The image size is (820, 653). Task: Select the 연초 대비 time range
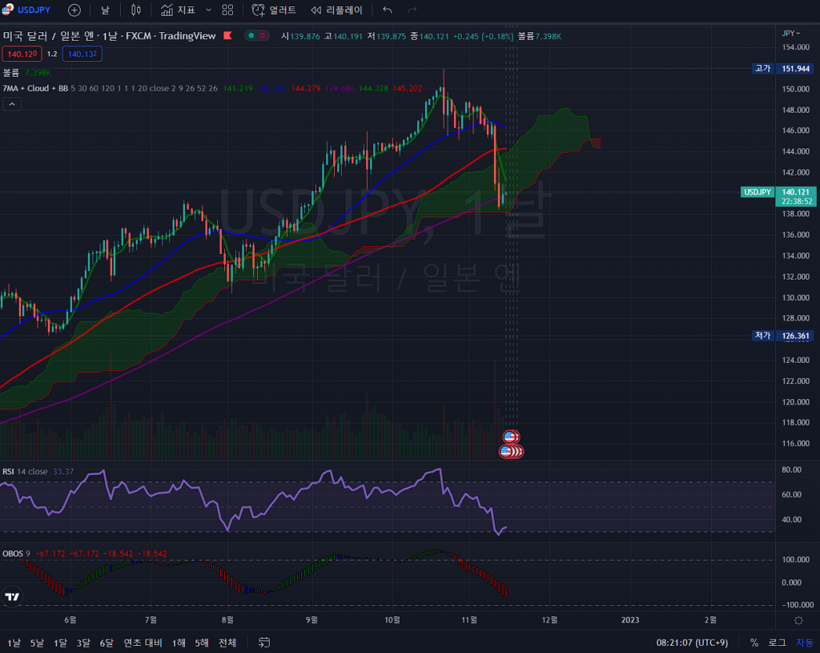coord(143,643)
